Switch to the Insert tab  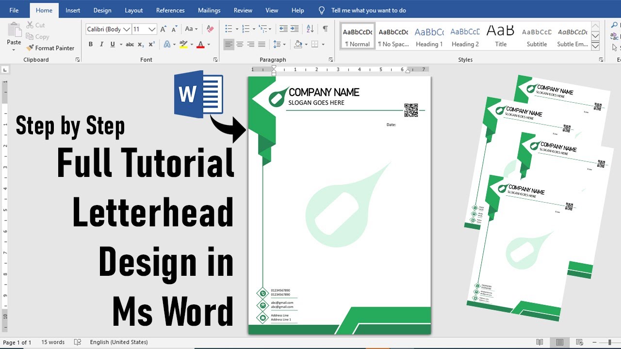pos(73,10)
